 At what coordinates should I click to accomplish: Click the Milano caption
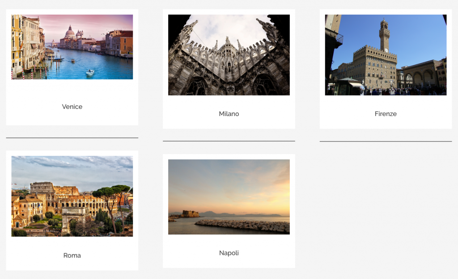pos(229,114)
